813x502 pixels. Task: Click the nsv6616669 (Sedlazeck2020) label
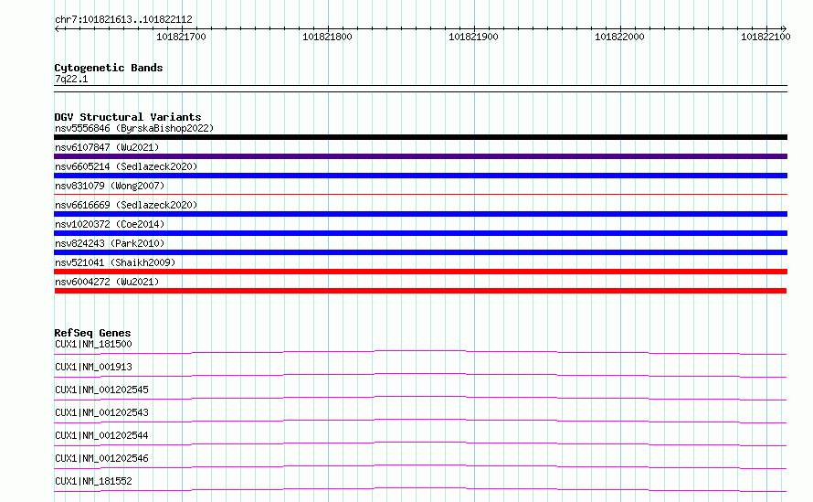126,205
